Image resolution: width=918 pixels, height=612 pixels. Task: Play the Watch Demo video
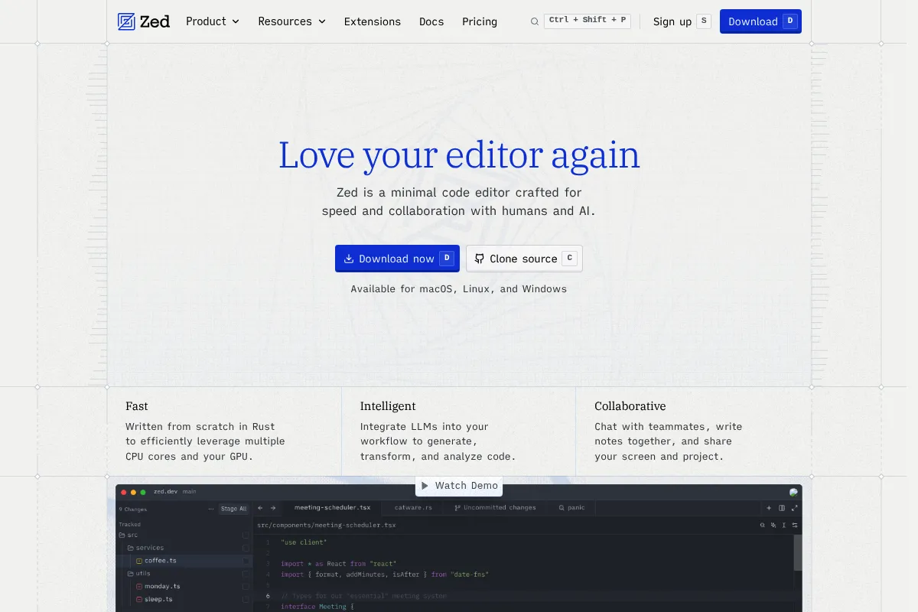click(460, 486)
